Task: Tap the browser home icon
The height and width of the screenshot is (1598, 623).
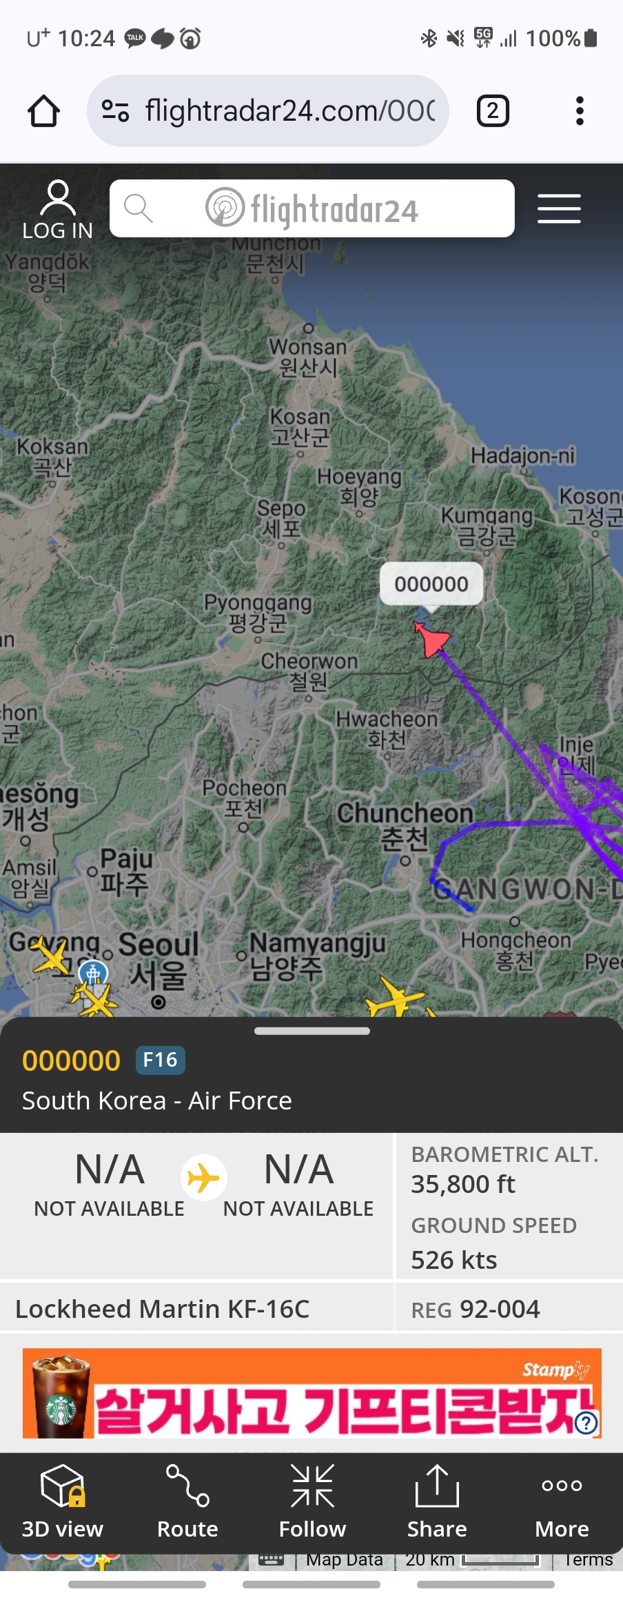Action: click(x=43, y=111)
